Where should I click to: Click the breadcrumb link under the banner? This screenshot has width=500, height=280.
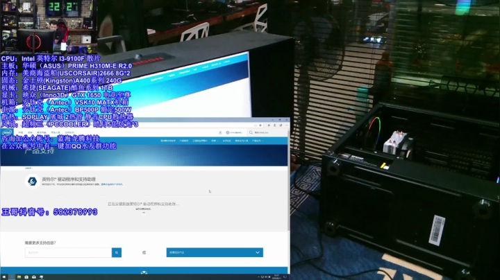28,168
